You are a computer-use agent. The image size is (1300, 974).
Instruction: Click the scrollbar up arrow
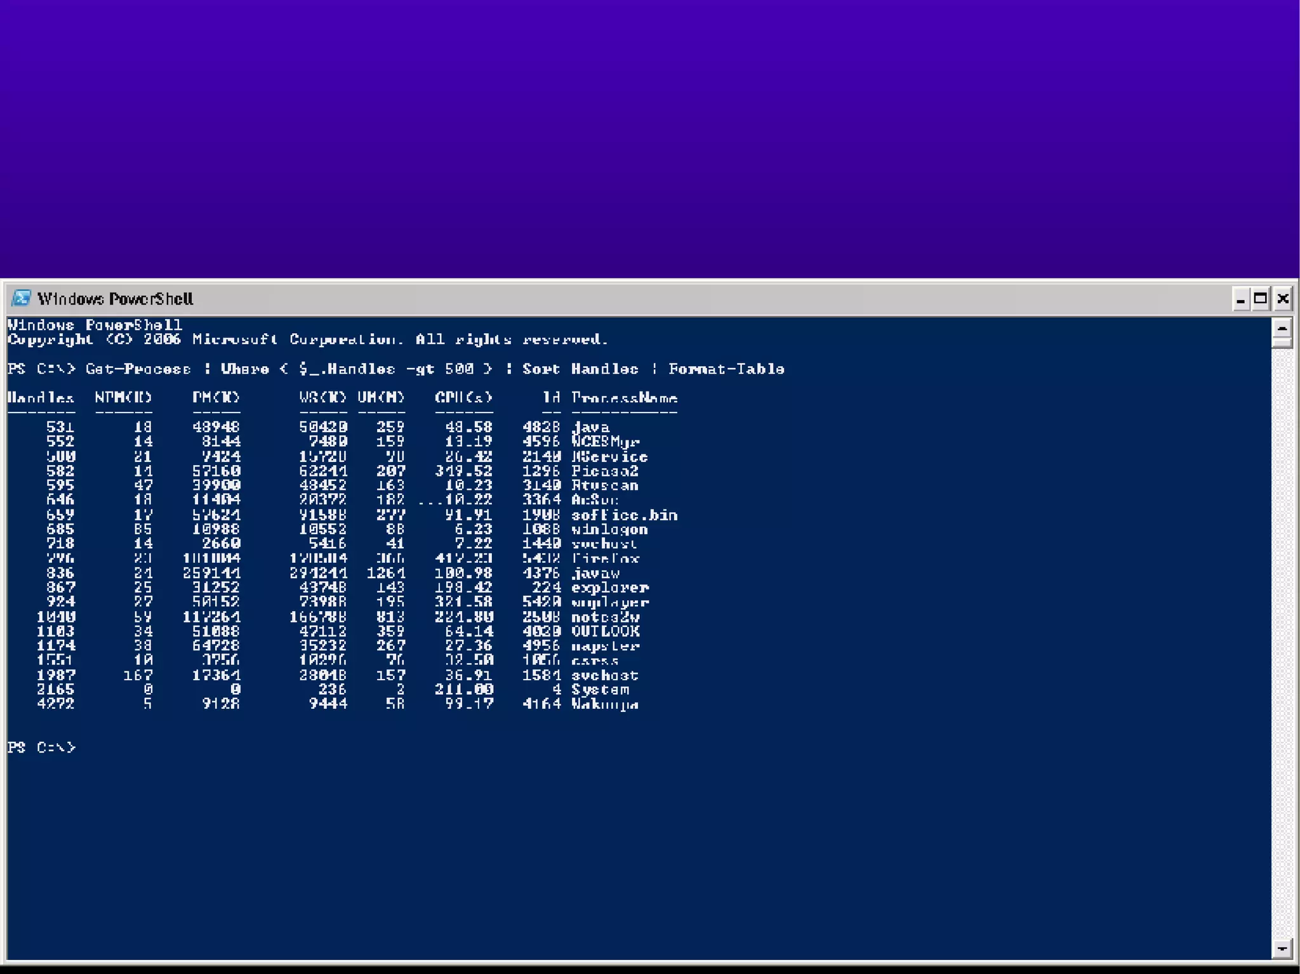[x=1282, y=328]
